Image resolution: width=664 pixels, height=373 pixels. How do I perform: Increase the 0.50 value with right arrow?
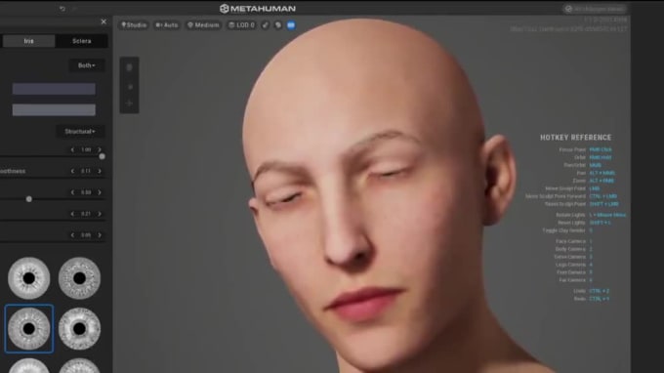pos(100,192)
